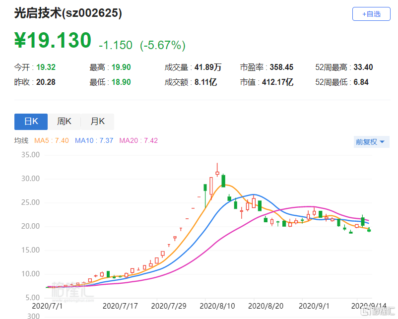The image size is (398, 319).
Task: Click previous close value 20.28
Action: (46, 82)
